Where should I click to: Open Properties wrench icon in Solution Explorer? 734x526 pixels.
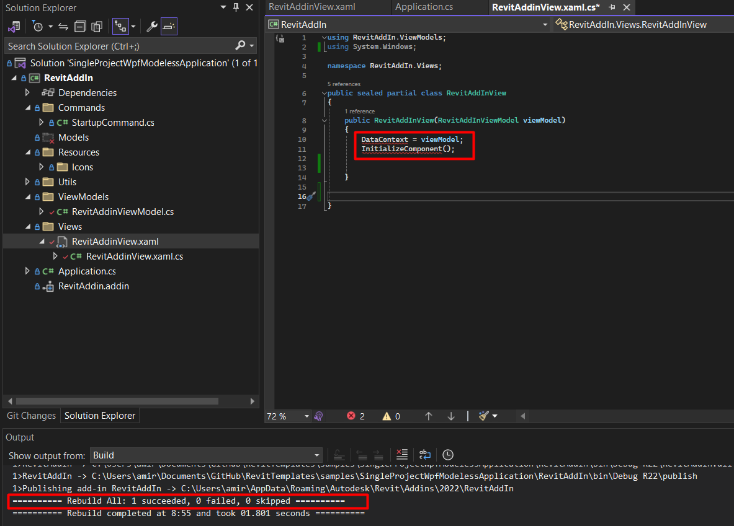coord(151,27)
